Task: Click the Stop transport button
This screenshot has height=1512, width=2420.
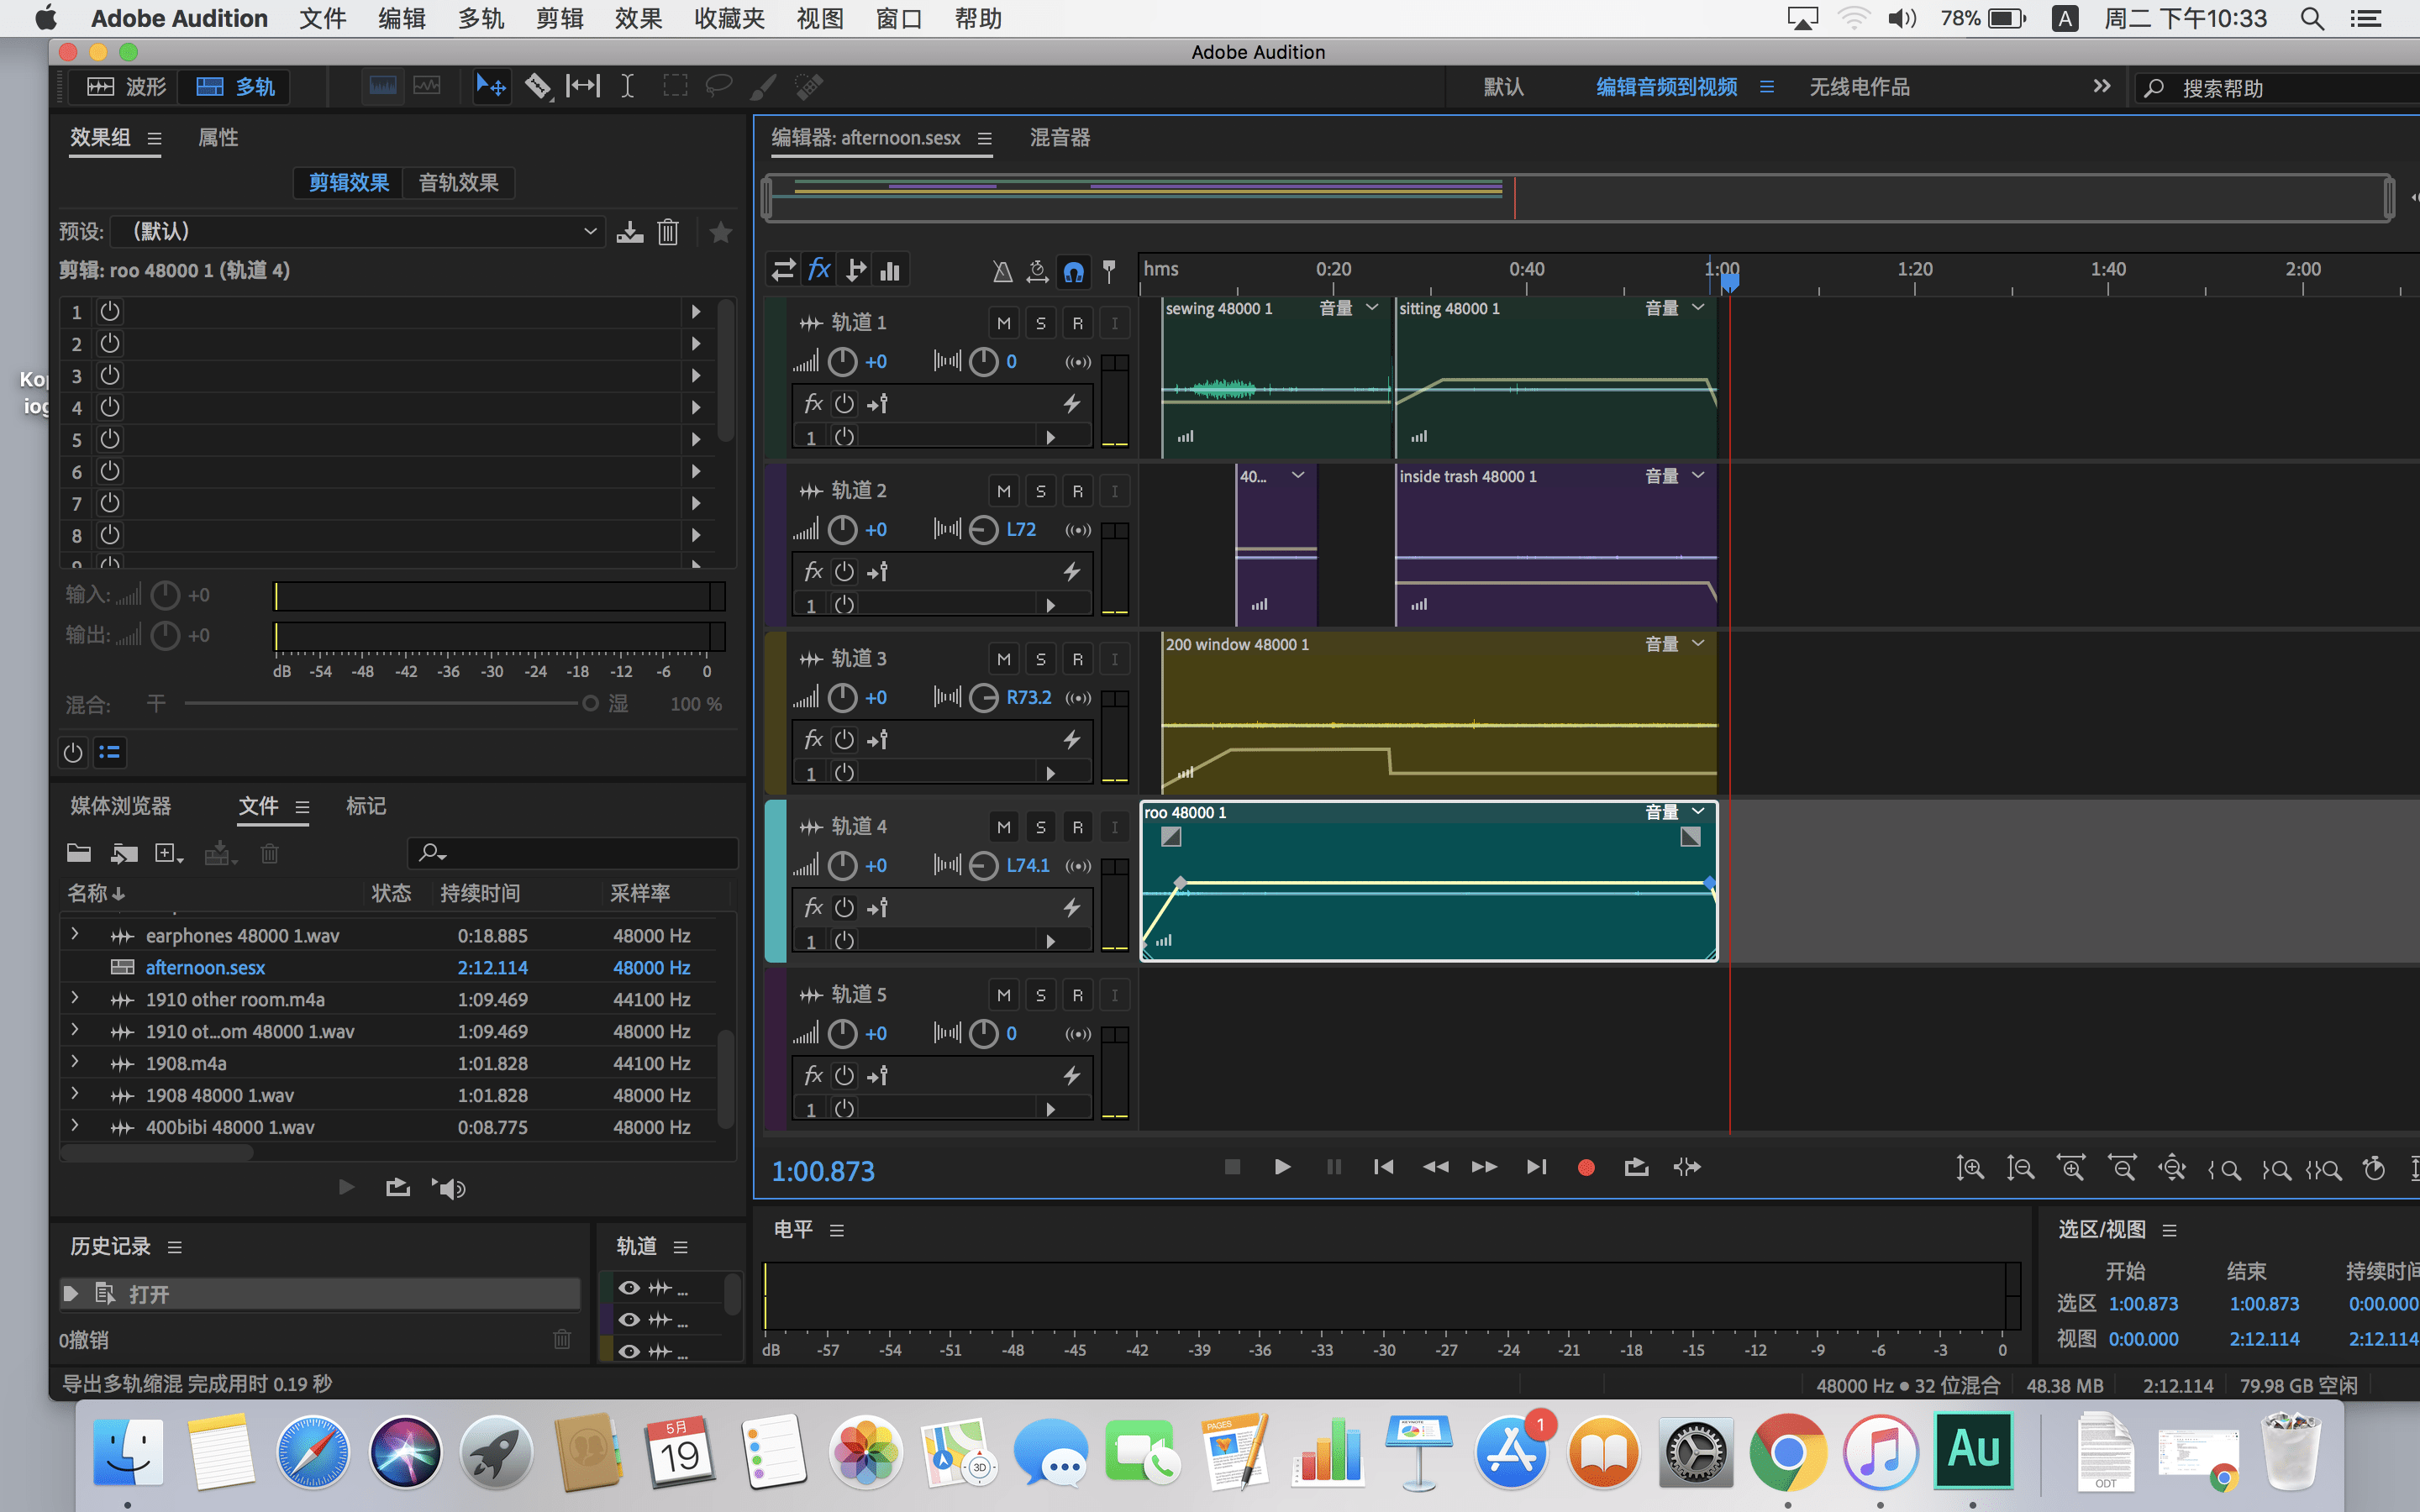Action: pos(1232,1166)
